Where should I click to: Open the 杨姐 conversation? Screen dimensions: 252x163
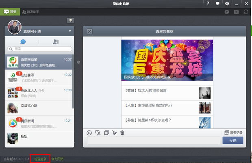coord(39,139)
